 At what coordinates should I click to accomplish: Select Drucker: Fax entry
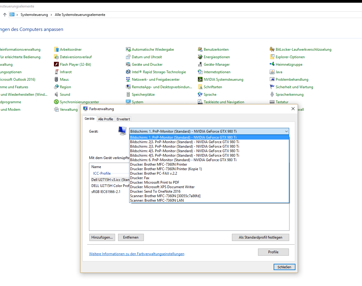(x=209, y=178)
